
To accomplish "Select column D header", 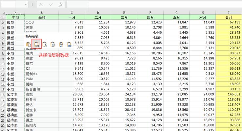I will pyautogui.click(x=98, y=13).
